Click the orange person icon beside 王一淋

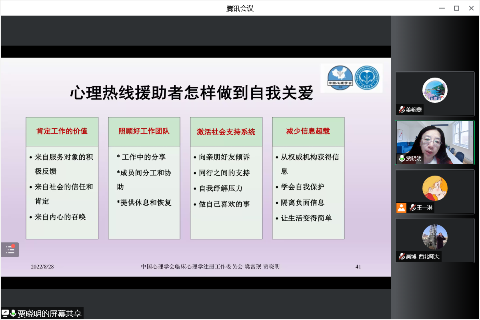(401, 208)
